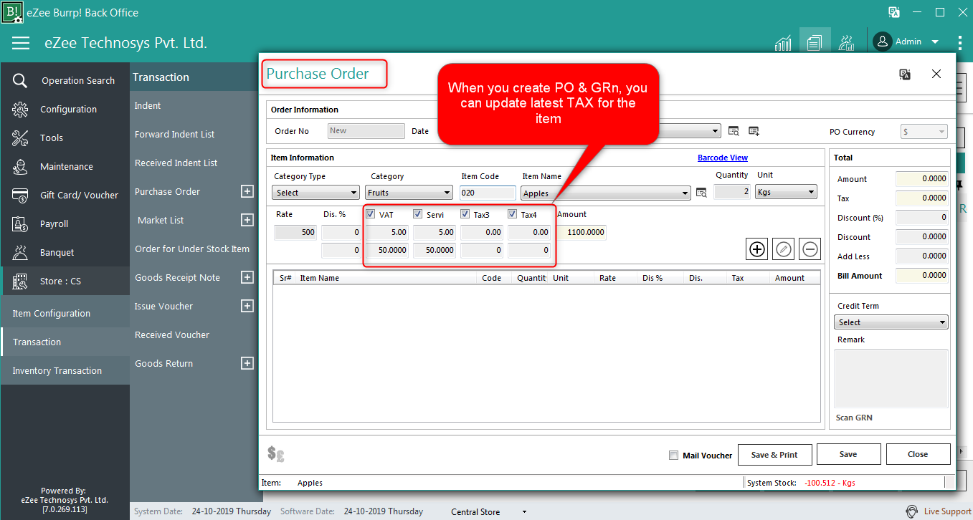Viewport: 973px width, 520px height.
Task: Click the Save button
Action: point(848,454)
